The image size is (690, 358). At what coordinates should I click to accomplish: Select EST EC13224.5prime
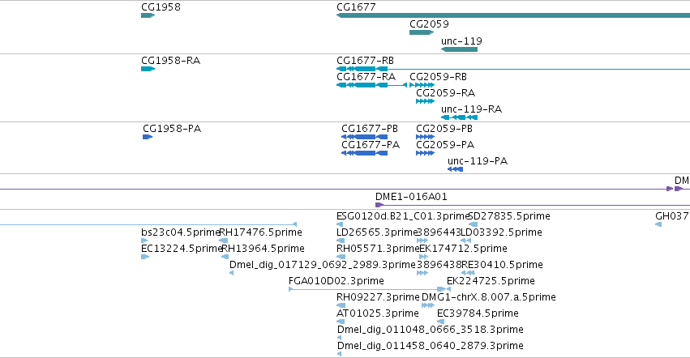tap(182, 249)
